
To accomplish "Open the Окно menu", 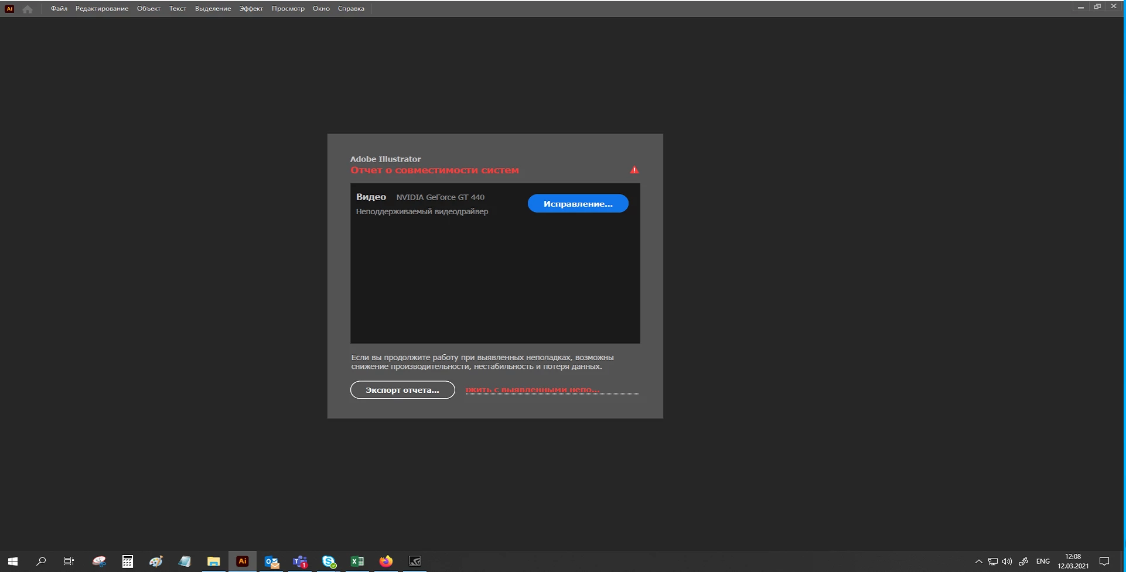I will point(321,9).
